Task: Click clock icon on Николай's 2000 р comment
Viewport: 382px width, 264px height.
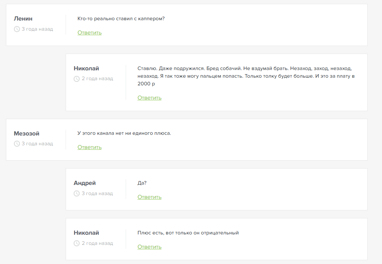Action: [x=77, y=79]
